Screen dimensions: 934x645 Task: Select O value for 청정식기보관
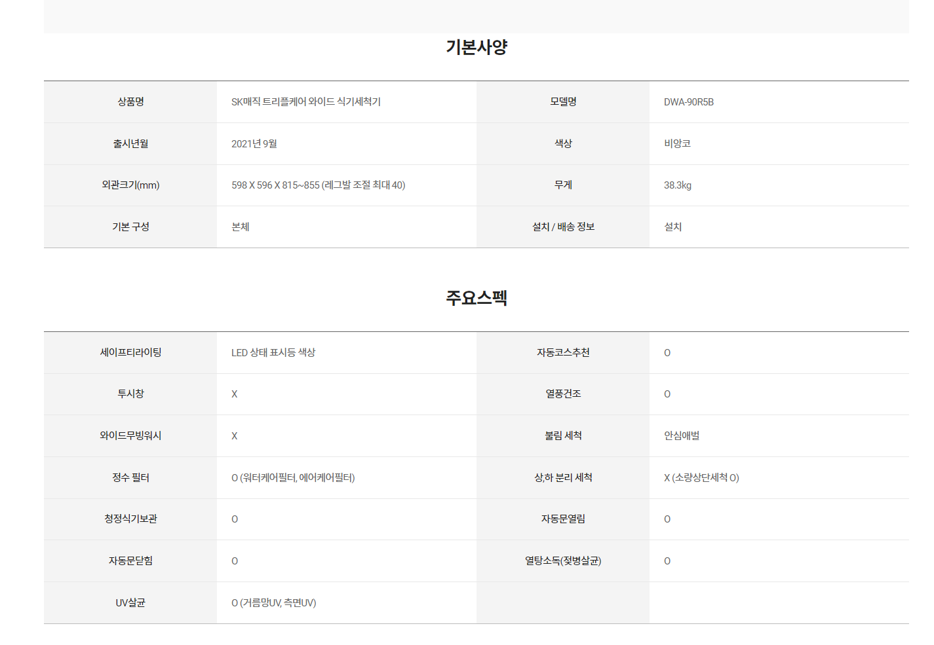click(x=235, y=519)
